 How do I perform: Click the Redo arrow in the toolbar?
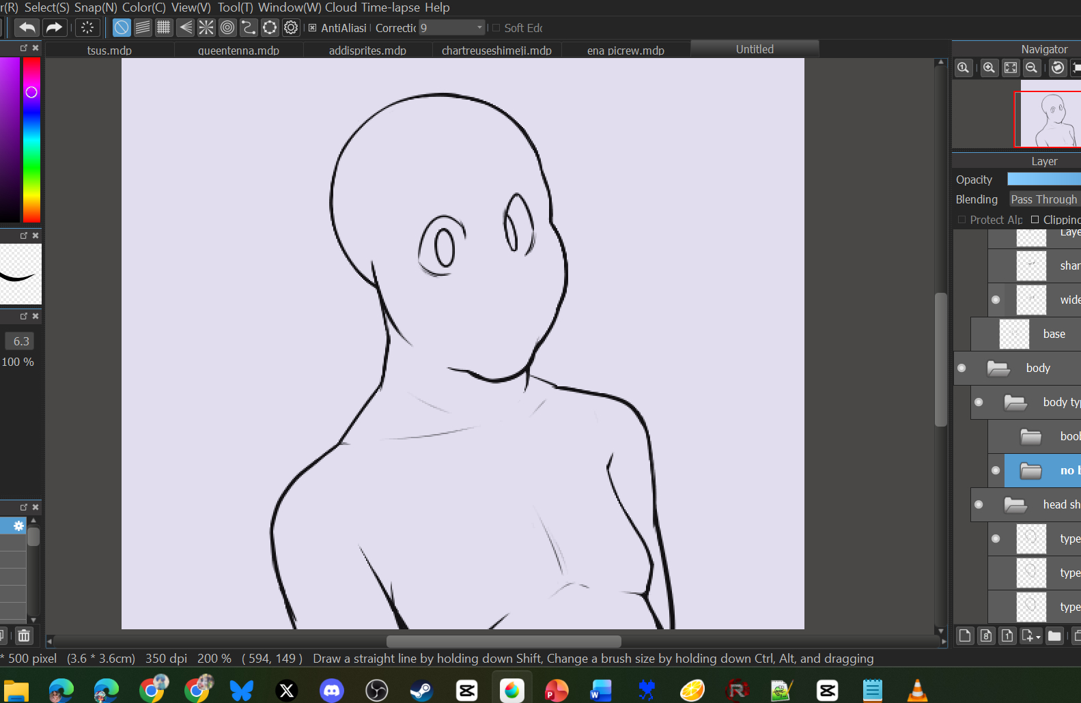click(x=53, y=27)
